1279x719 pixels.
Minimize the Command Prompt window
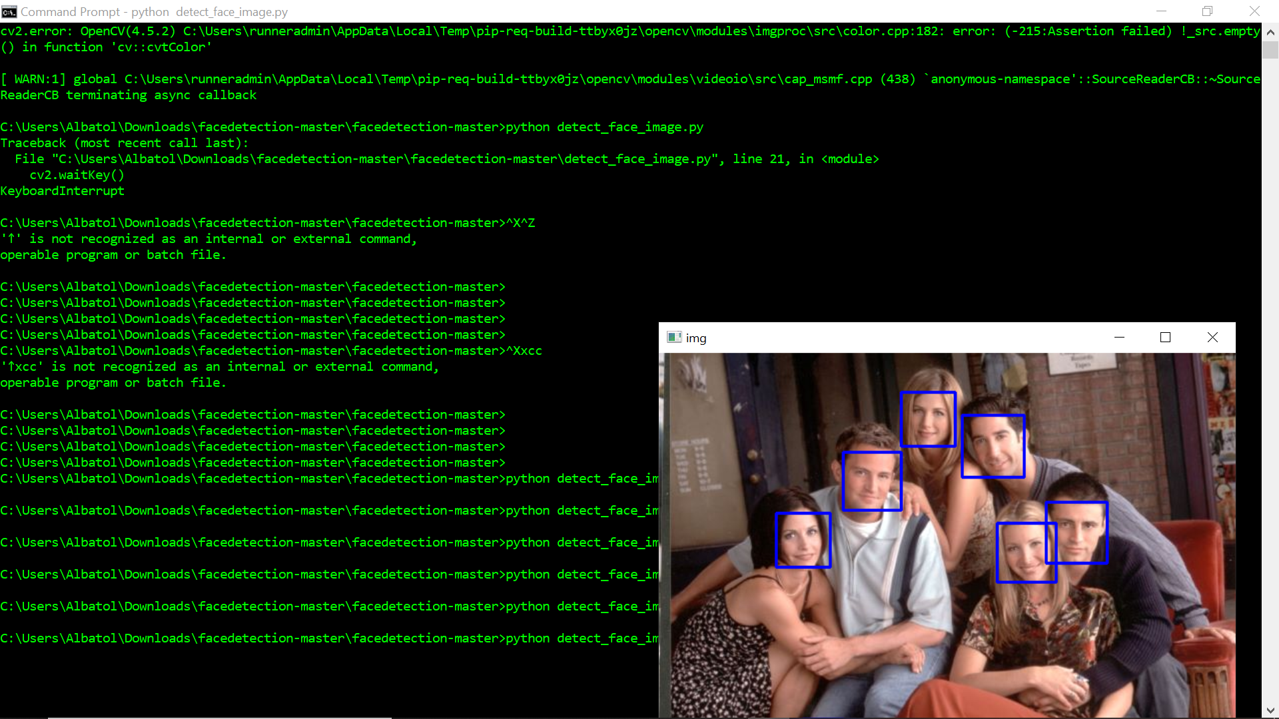tap(1162, 11)
